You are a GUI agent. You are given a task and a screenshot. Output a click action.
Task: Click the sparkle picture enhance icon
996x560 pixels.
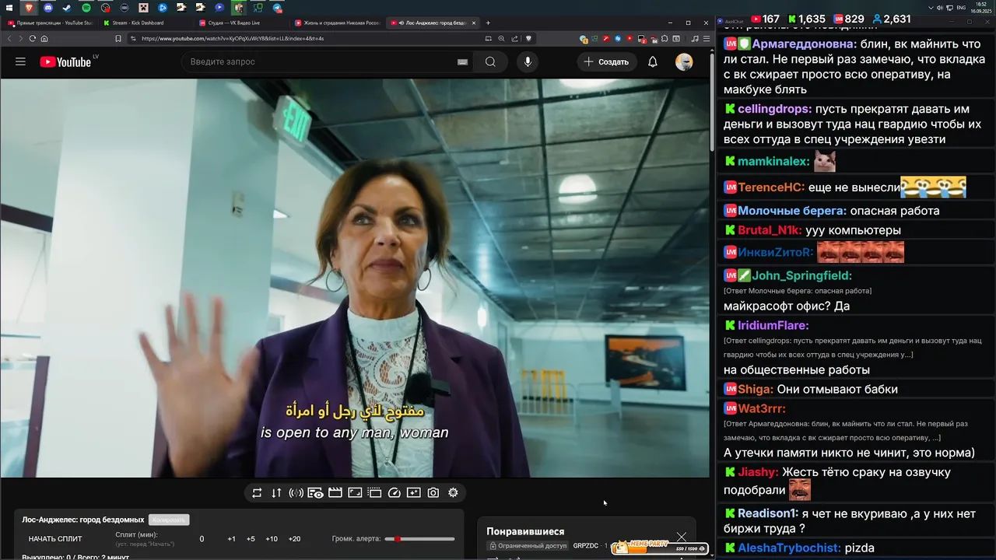click(x=413, y=492)
